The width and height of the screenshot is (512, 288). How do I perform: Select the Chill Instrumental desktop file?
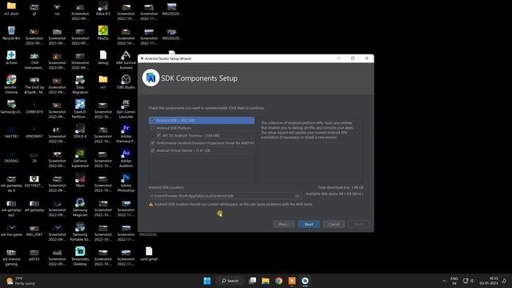[x=34, y=61]
